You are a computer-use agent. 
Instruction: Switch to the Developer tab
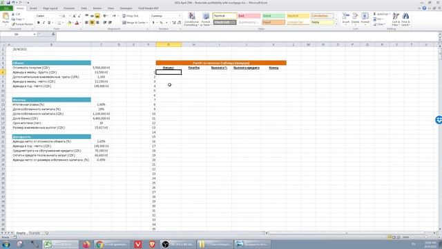tap(126, 8)
